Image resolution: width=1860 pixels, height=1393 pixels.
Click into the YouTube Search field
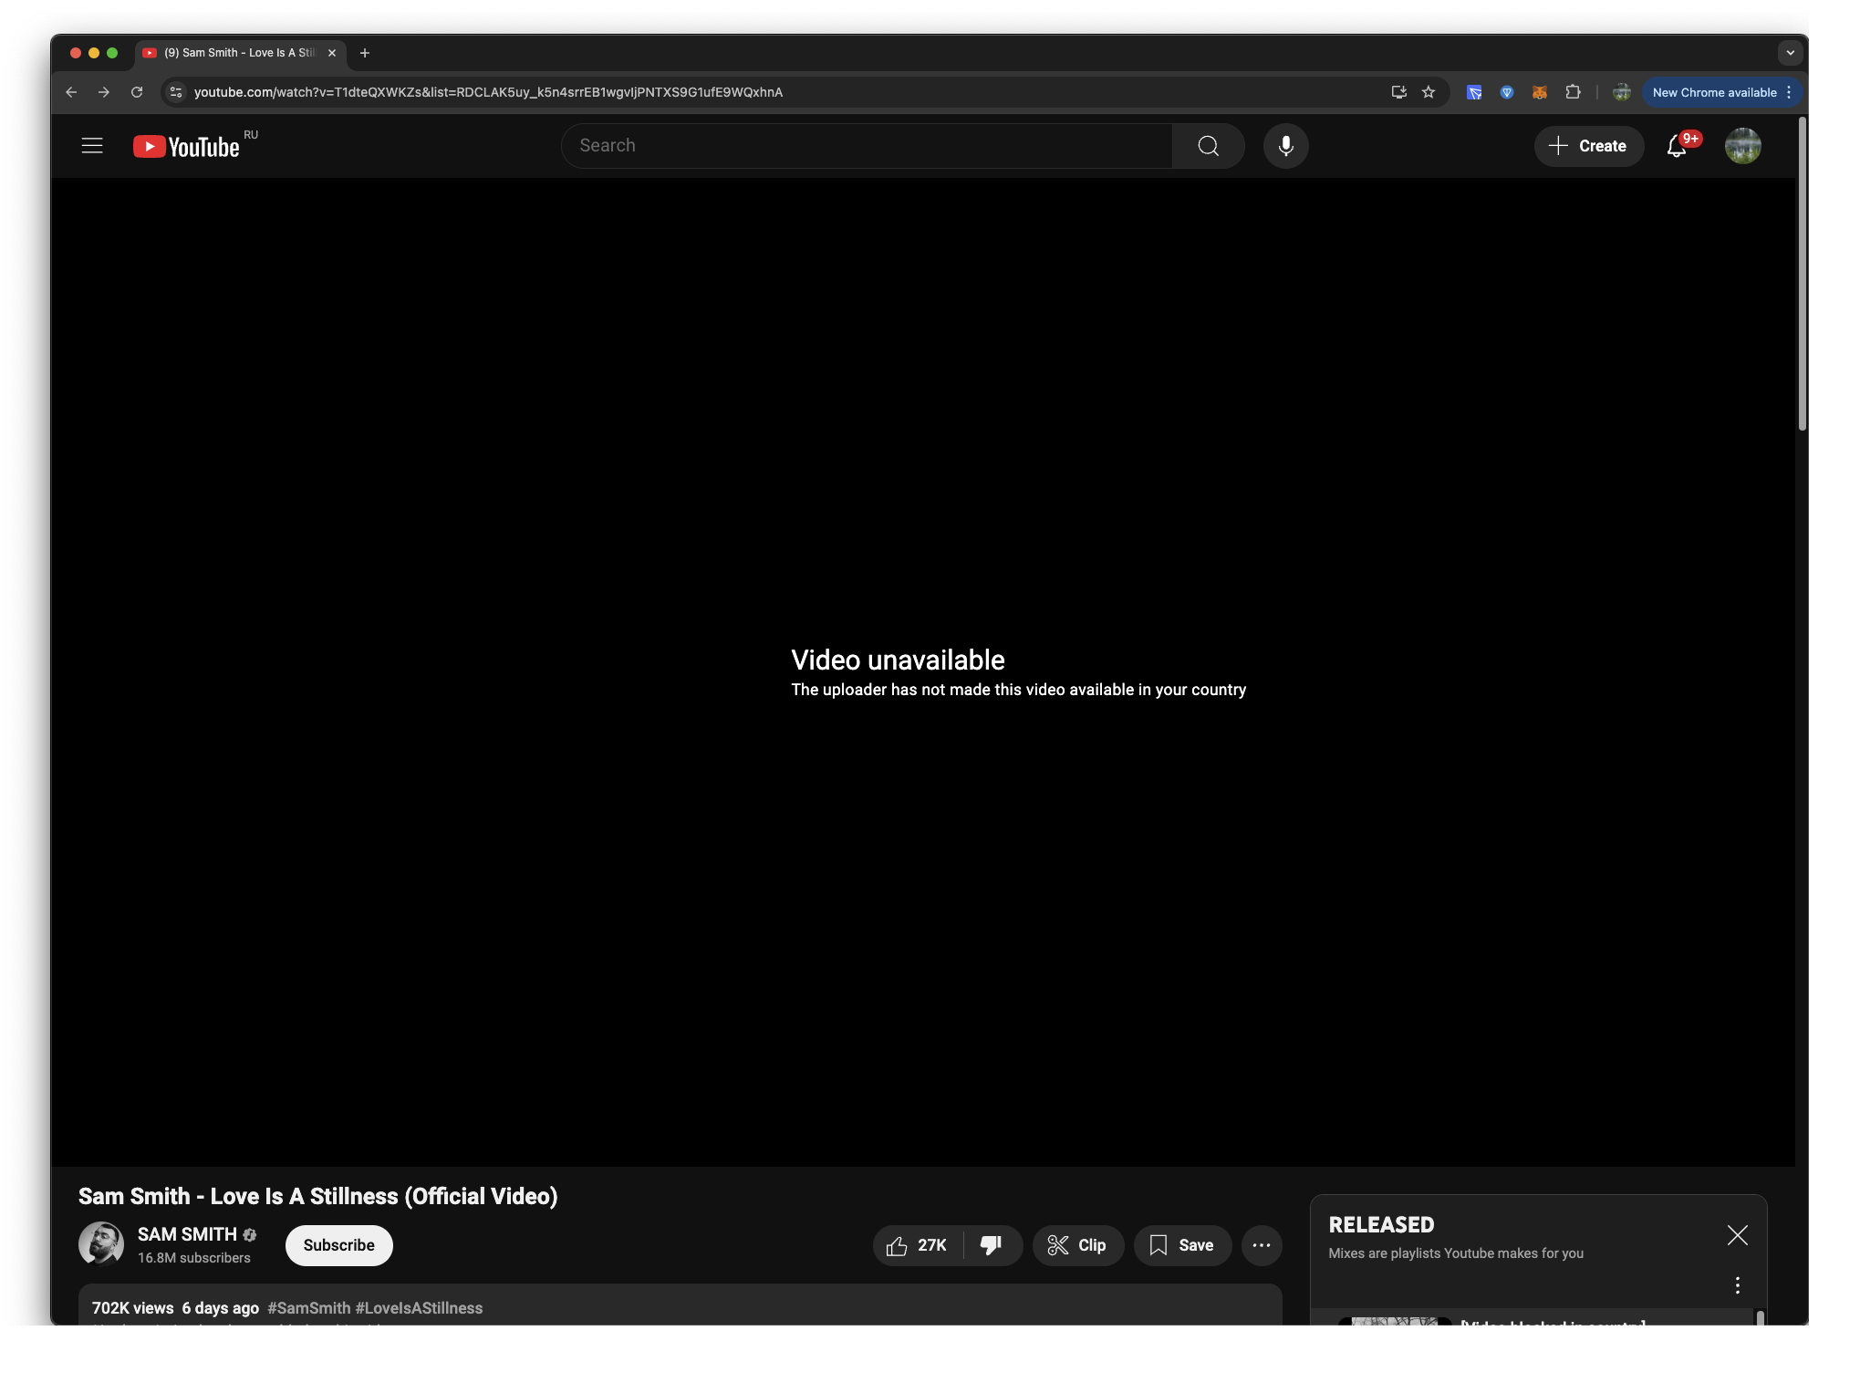pyautogui.click(x=867, y=146)
